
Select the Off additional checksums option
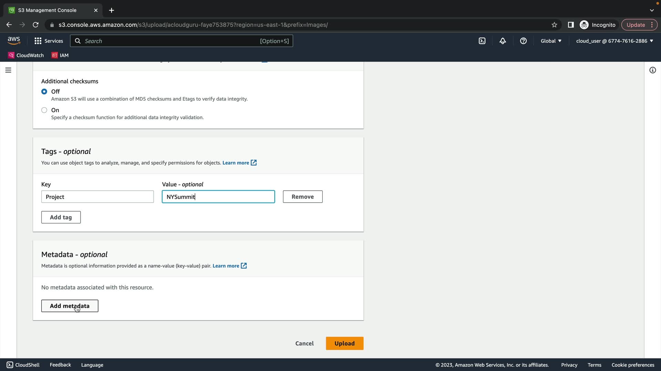44,91
